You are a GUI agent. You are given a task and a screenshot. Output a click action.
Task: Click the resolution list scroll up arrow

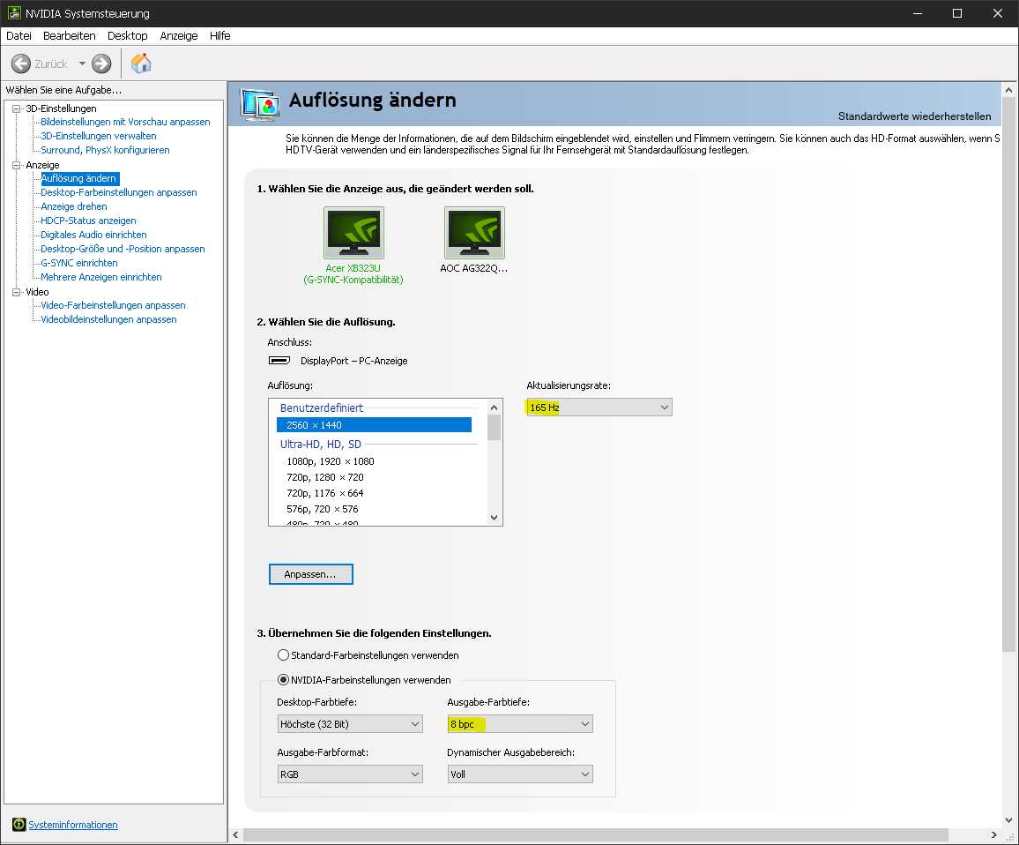click(x=494, y=408)
